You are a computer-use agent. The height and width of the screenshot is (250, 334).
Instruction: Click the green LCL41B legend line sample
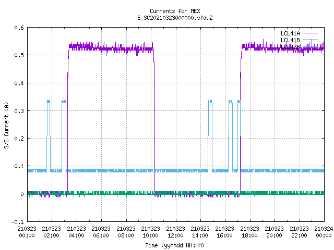311,40
